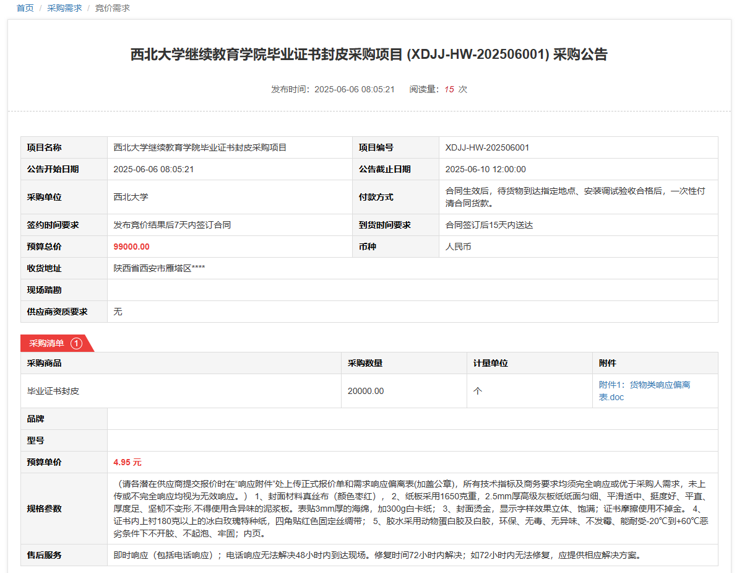The image size is (742, 573).
Task: Click the red 采购清单 tab label
Action: coord(46,343)
